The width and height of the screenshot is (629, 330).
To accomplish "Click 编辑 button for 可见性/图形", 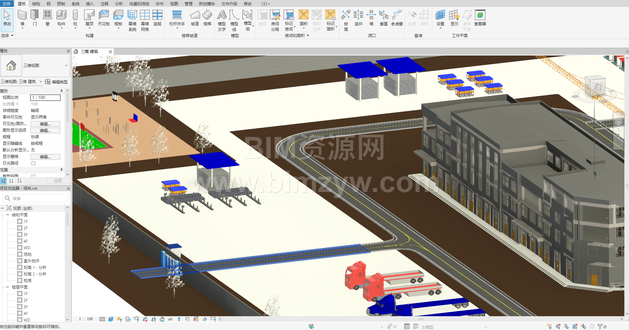I will [x=45, y=124].
